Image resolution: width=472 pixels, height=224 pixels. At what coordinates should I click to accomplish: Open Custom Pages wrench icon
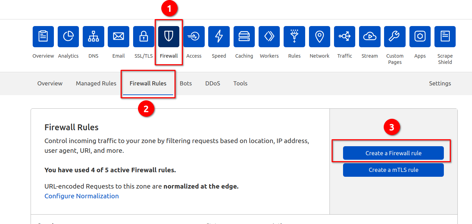(x=395, y=36)
